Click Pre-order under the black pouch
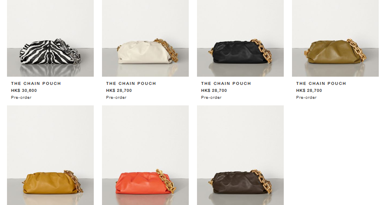 [211, 98]
